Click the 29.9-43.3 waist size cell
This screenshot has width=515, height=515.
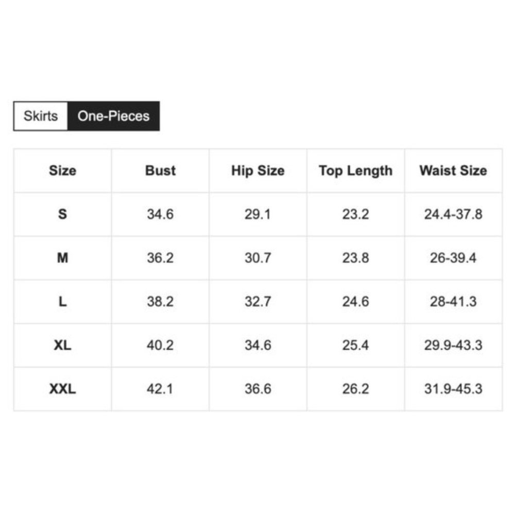click(453, 345)
